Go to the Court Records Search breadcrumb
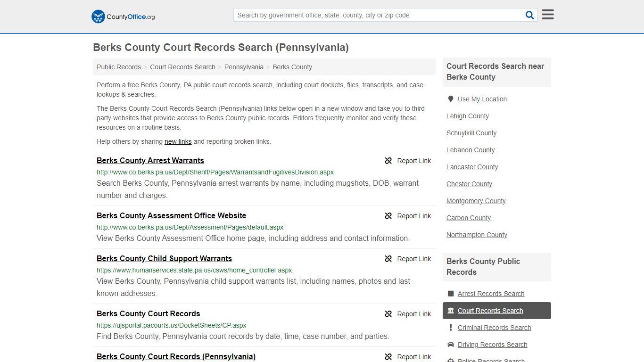Screen dimensions: 644x362 coord(182,67)
